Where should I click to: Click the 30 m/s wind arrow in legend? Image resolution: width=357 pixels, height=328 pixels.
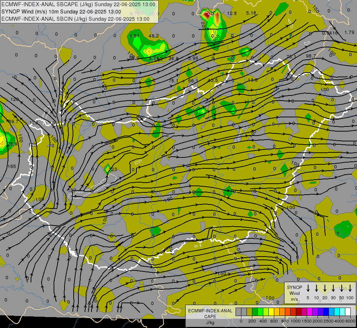tap(333, 288)
